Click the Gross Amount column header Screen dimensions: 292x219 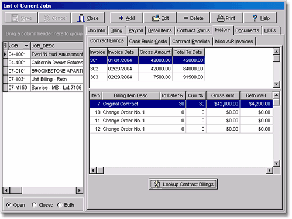point(155,52)
